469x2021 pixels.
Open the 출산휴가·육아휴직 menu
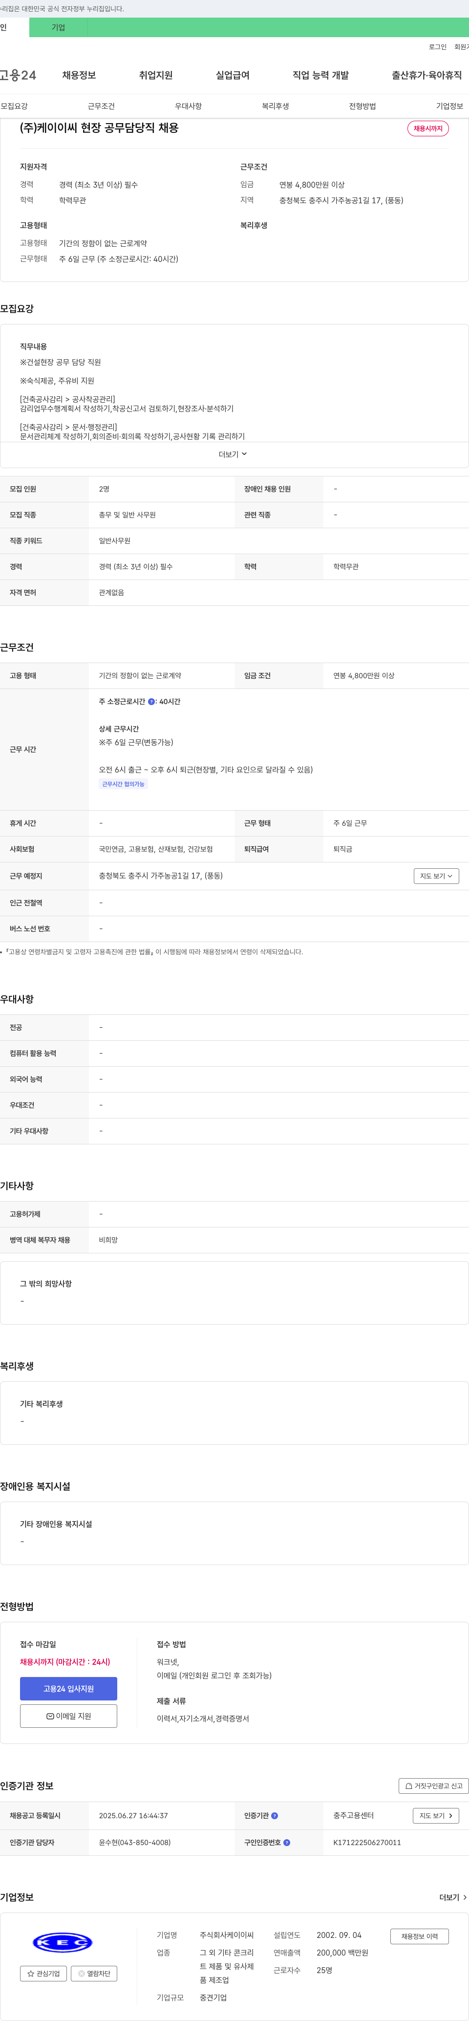[426, 75]
